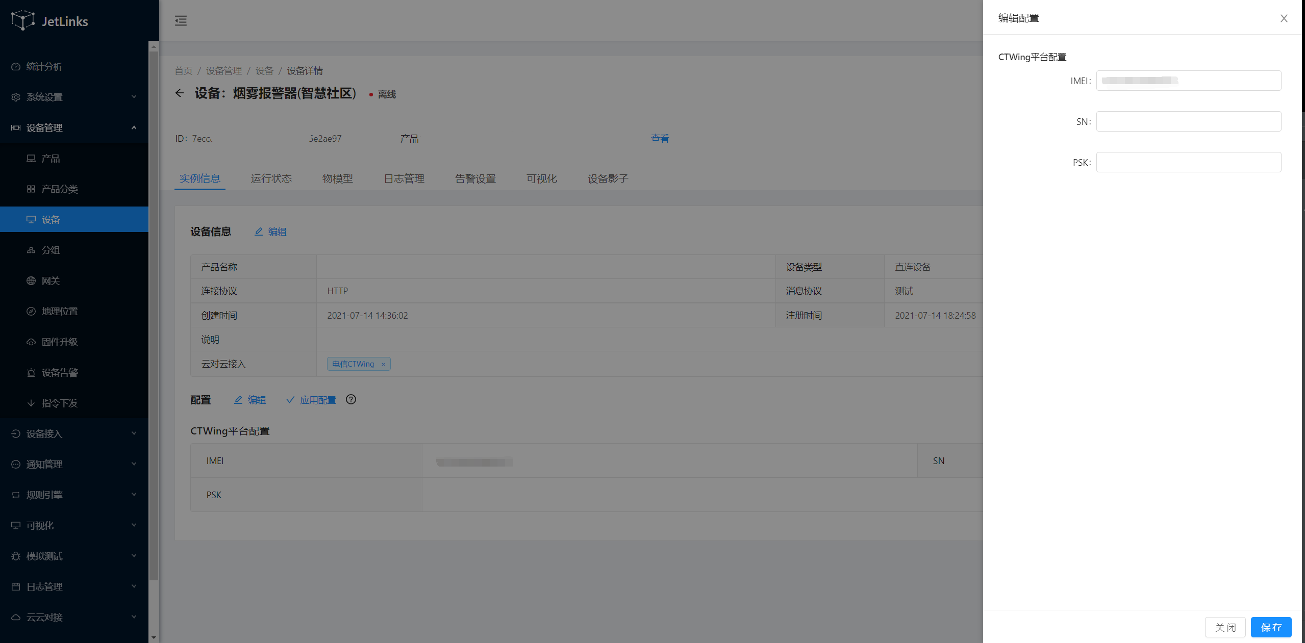Collapse the 设备管理 menu arrow

(134, 127)
